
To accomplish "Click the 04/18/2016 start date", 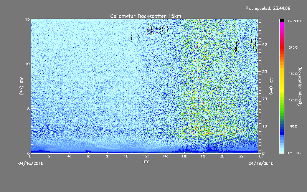I will click(31, 164).
